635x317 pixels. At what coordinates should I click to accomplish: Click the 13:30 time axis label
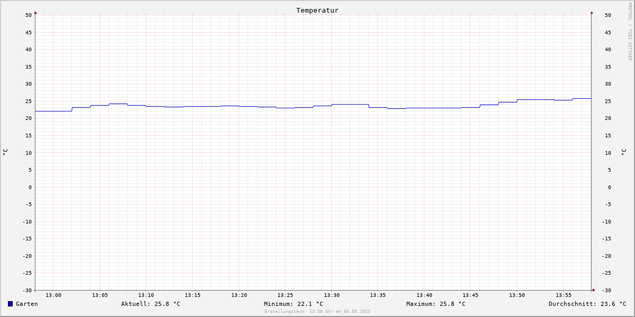pyautogui.click(x=332, y=295)
